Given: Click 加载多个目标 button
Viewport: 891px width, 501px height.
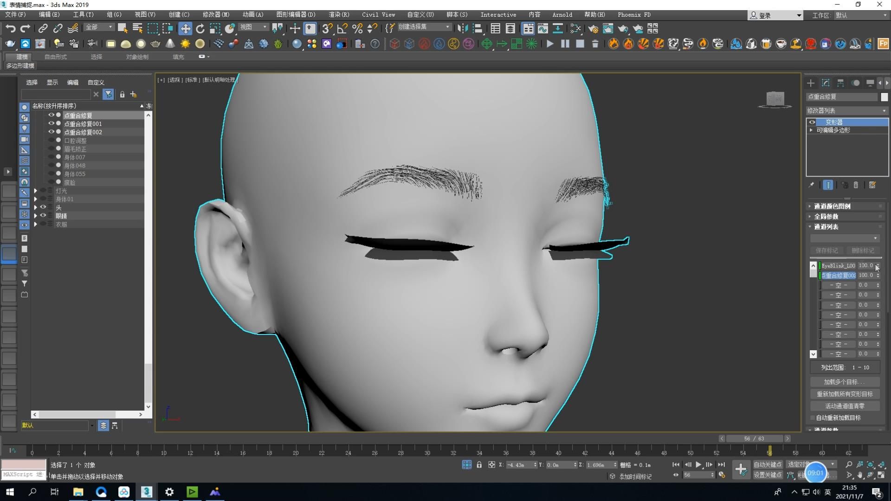Looking at the screenshot, I should tap(845, 382).
